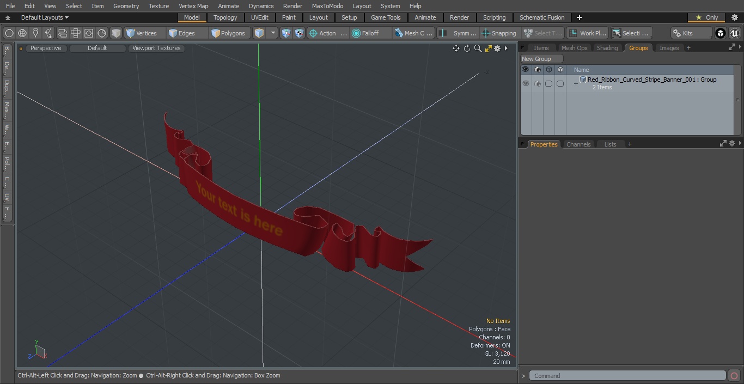Activate the Materials selection mode cube icon
This screenshot has height=384, width=744.
click(x=116, y=33)
